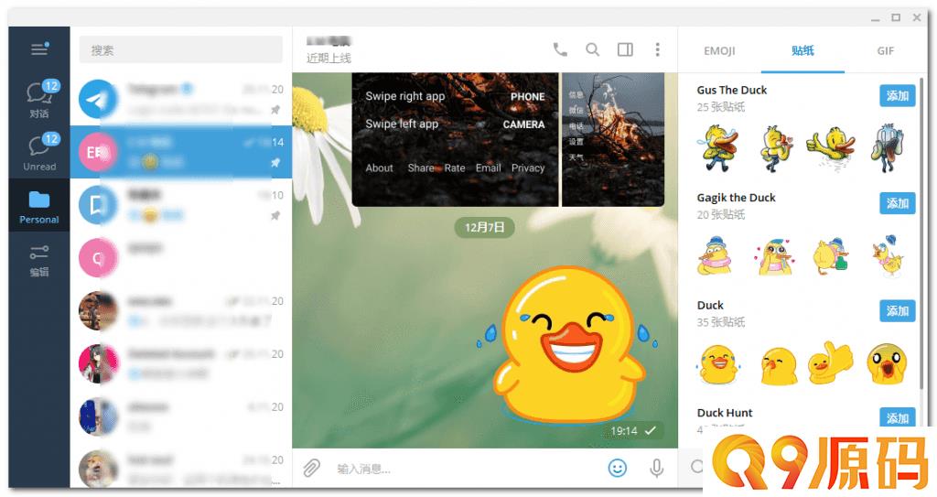Switch to the 贴纸 stickers tab
The width and height of the screenshot is (937, 497).
coord(802,51)
